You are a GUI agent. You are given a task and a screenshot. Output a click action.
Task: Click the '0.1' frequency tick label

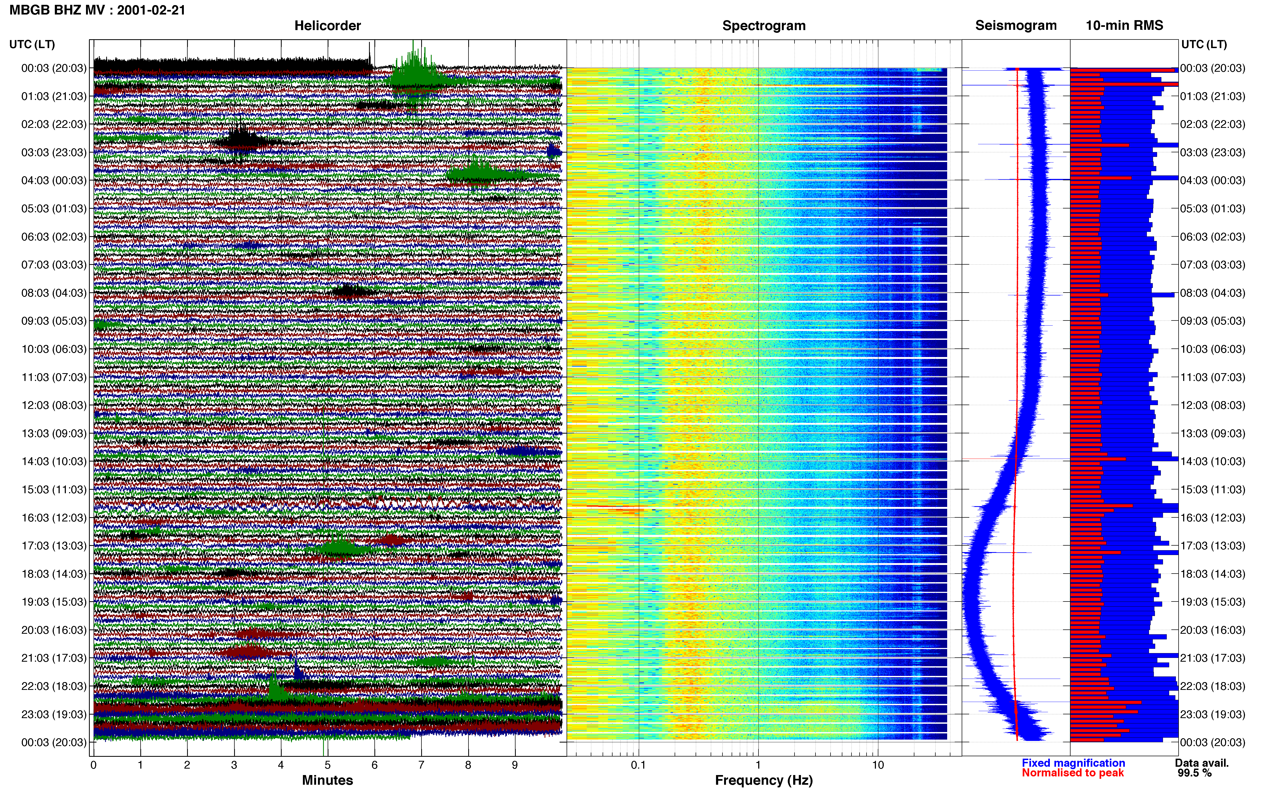click(638, 765)
